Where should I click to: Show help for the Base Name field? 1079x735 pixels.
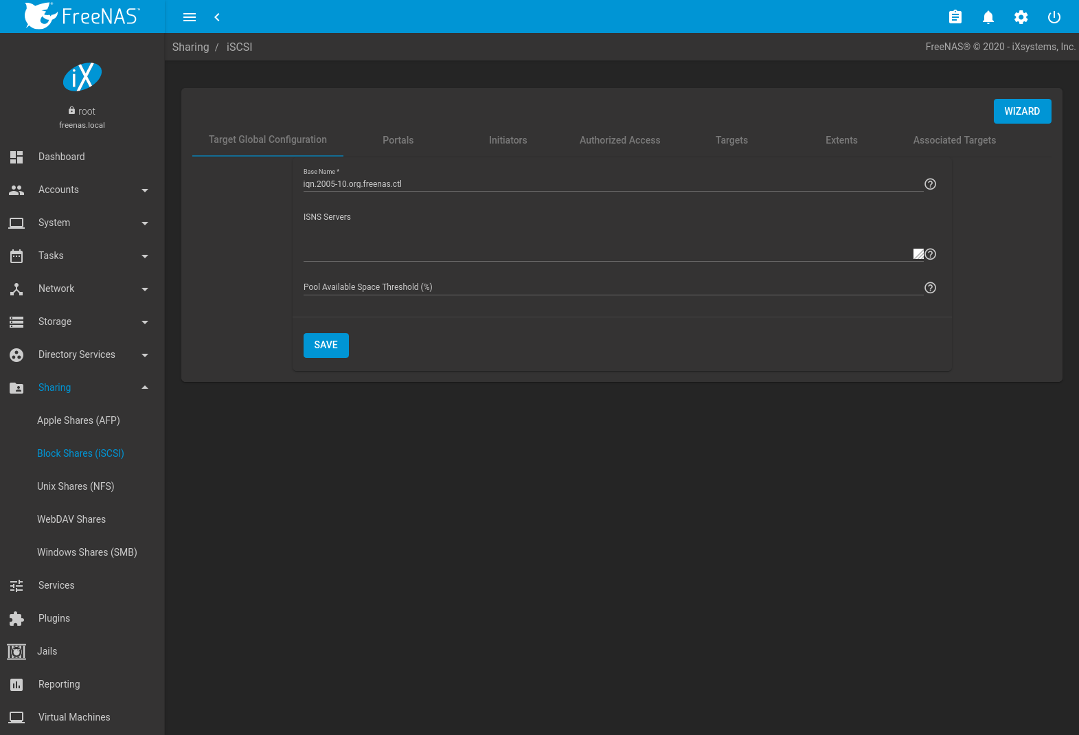[930, 184]
